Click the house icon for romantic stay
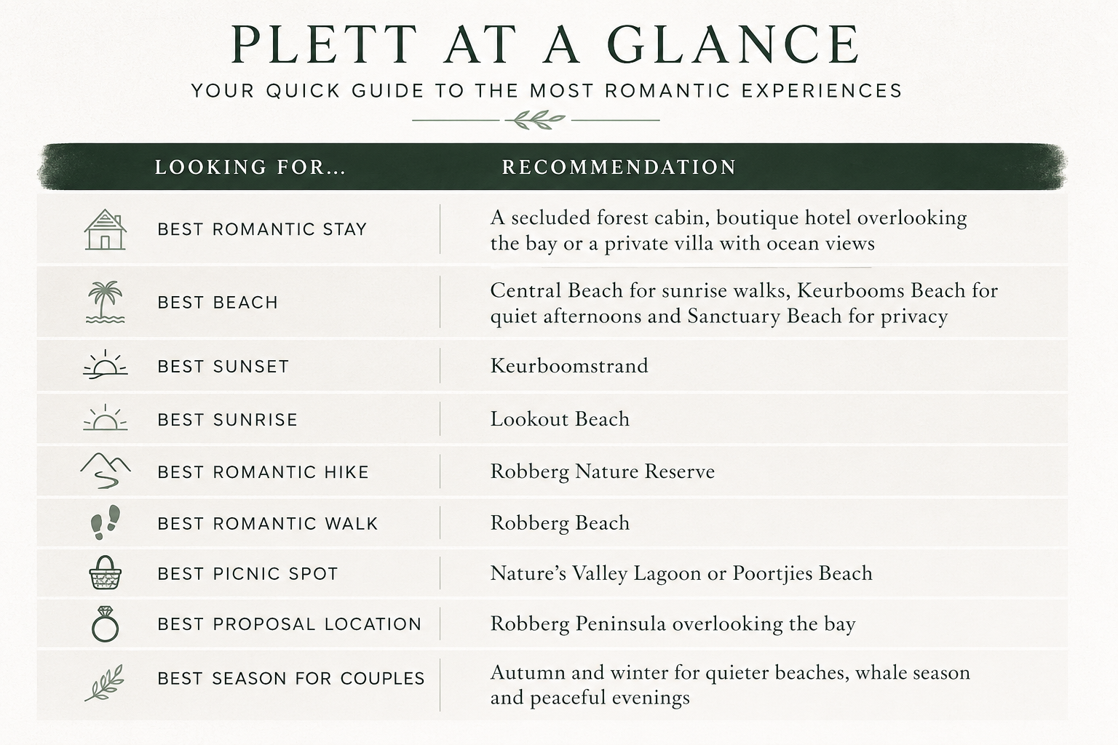This screenshot has height=745, width=1118. coord(106,230)
